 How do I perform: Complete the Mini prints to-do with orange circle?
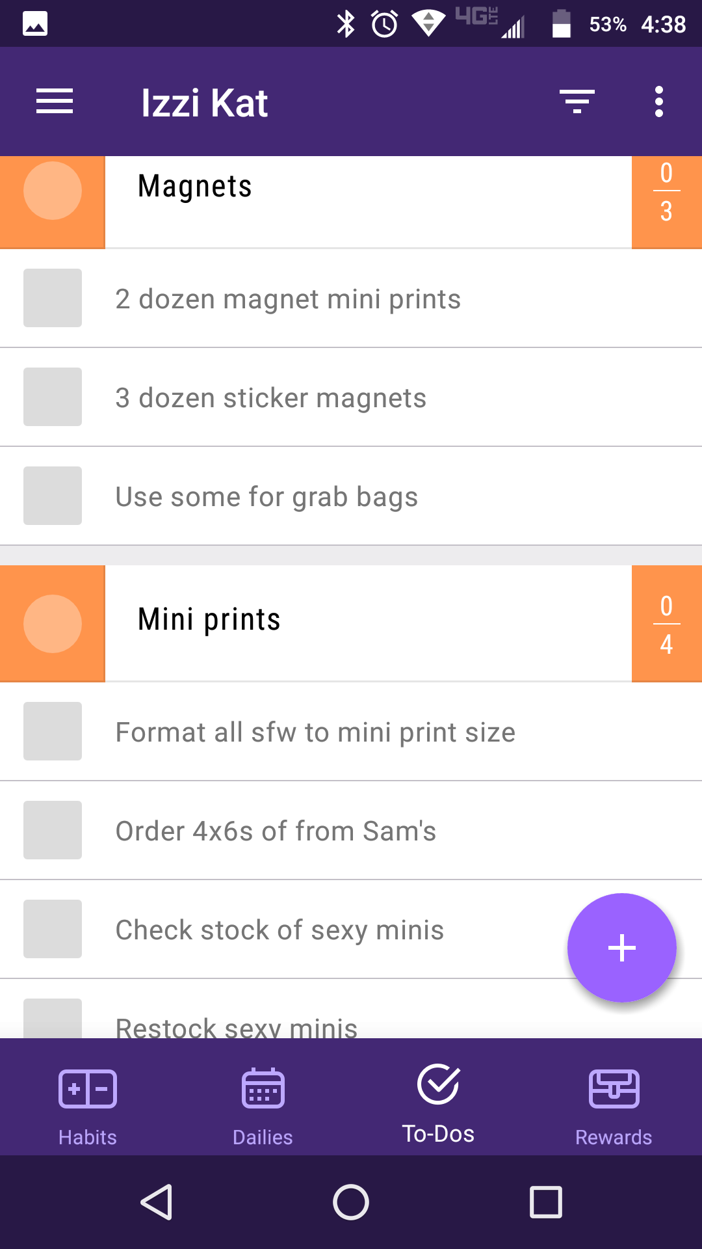pyautogui.click(x=53, y=624)
